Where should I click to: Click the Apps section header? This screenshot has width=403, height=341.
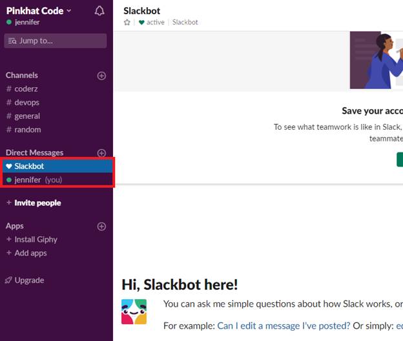pos(15,226)
